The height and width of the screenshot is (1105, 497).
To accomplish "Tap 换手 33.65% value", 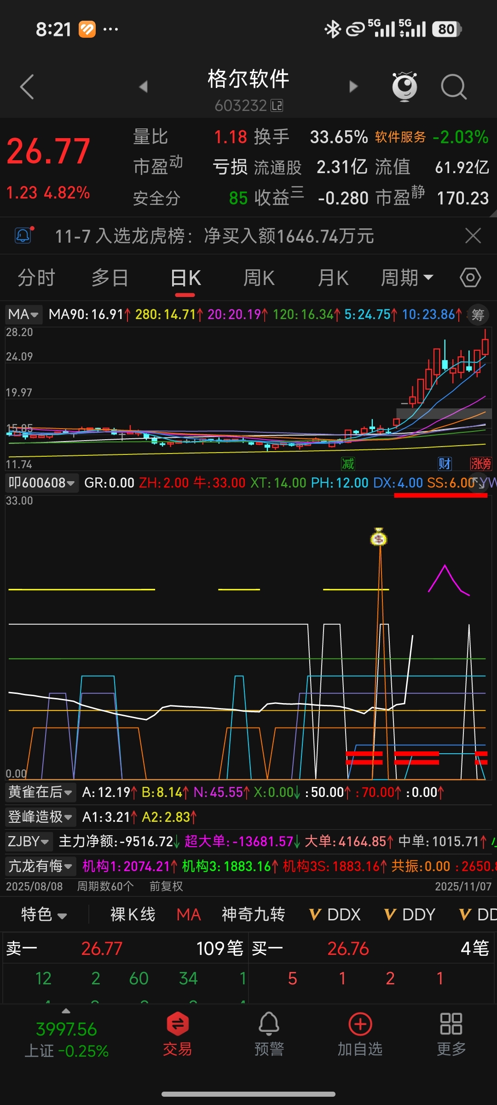I will coord(339,137).
